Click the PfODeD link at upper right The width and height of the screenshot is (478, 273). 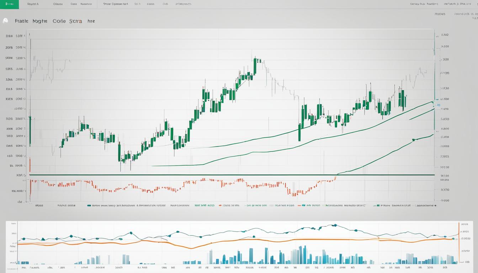pyautogui.click(x=440, y=14)
